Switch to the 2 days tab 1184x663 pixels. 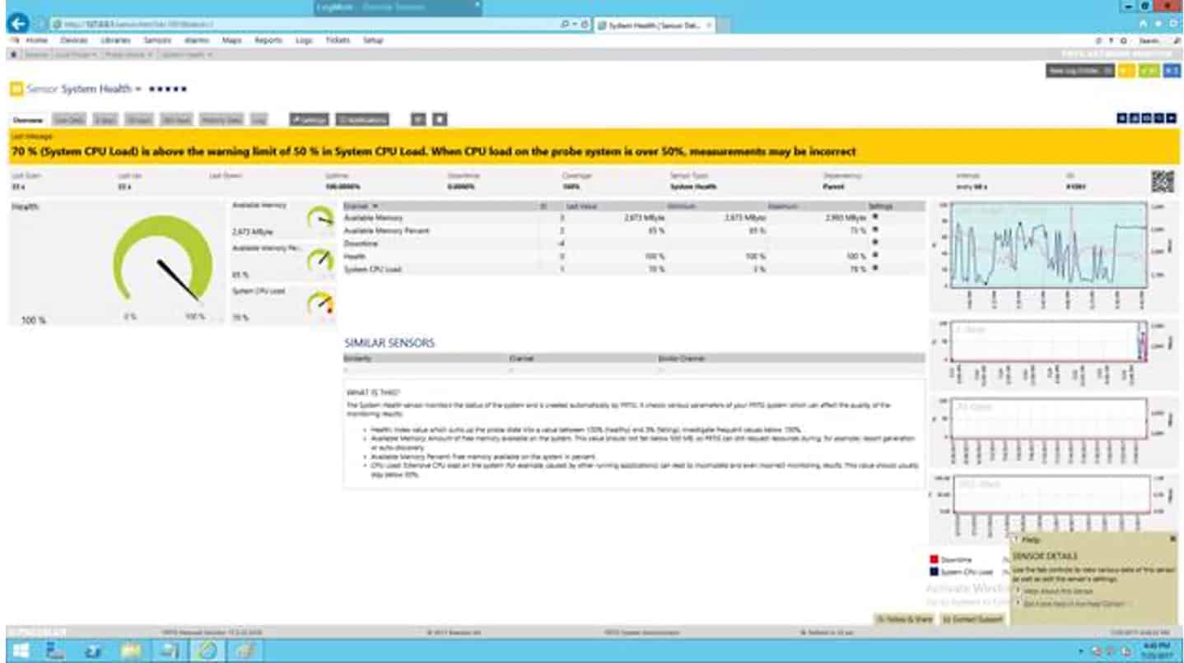(105, 120)
